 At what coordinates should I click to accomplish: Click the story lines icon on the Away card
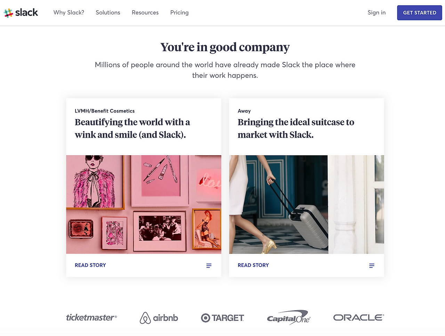372,266
